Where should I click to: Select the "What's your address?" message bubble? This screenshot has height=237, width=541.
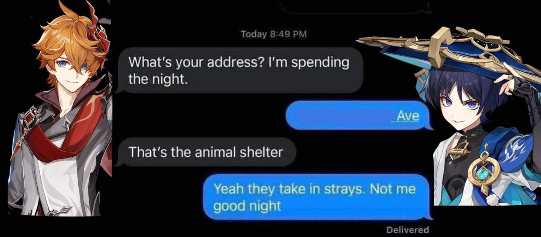pos(239,70)
